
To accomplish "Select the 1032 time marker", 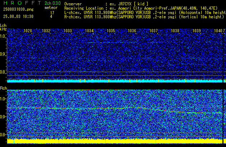I will click(x=46, y=30).
